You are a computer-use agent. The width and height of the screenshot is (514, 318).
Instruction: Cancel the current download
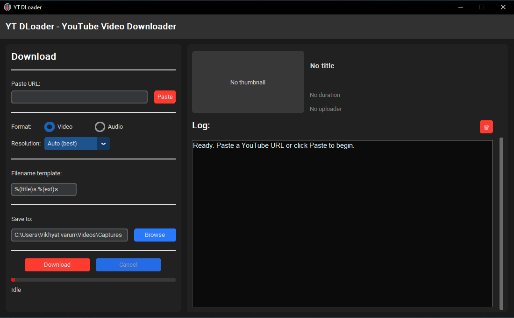(x=128, y=264)
